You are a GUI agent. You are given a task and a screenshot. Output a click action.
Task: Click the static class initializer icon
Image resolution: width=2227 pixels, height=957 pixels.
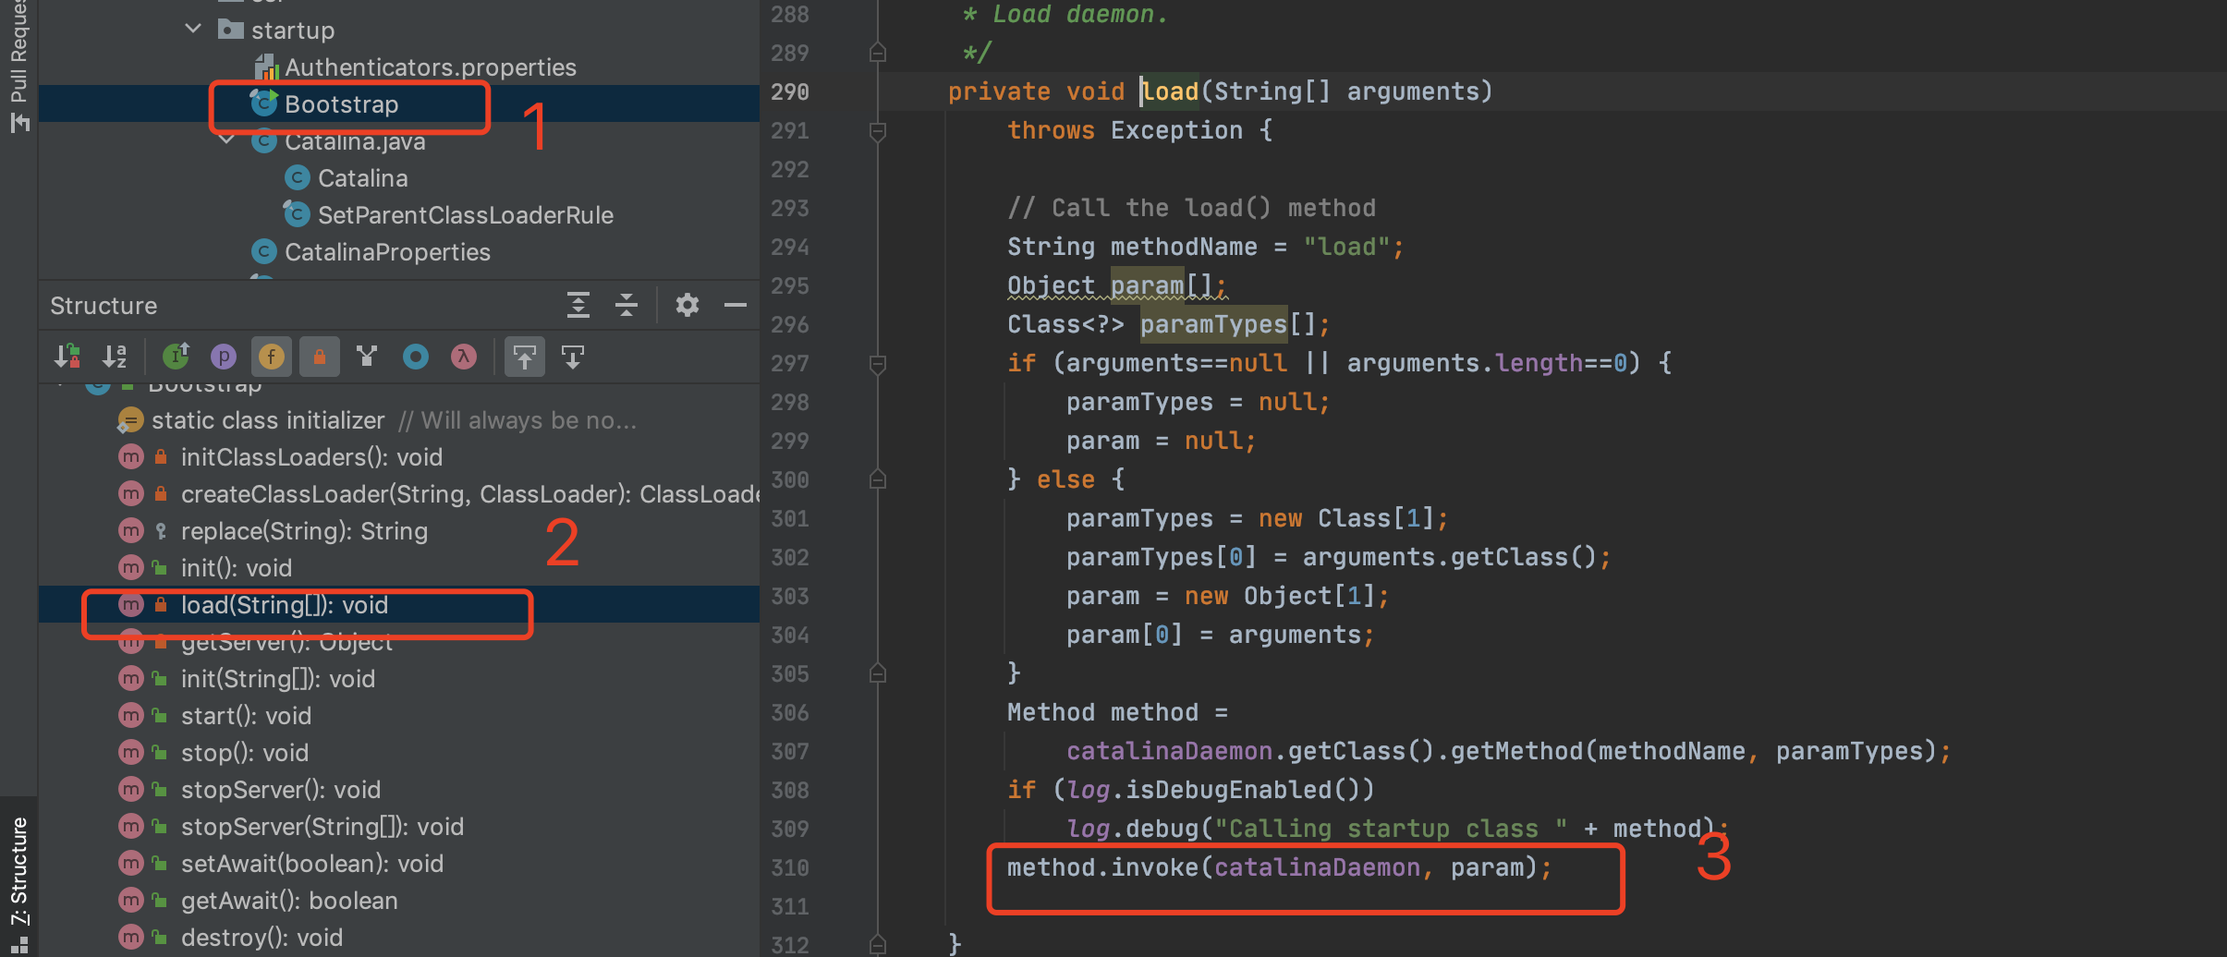pos(131,420)
